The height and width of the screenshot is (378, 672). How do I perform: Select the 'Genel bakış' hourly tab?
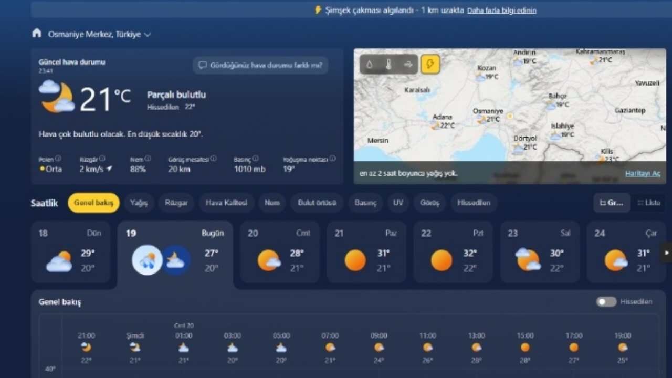(x=93, y=203)
